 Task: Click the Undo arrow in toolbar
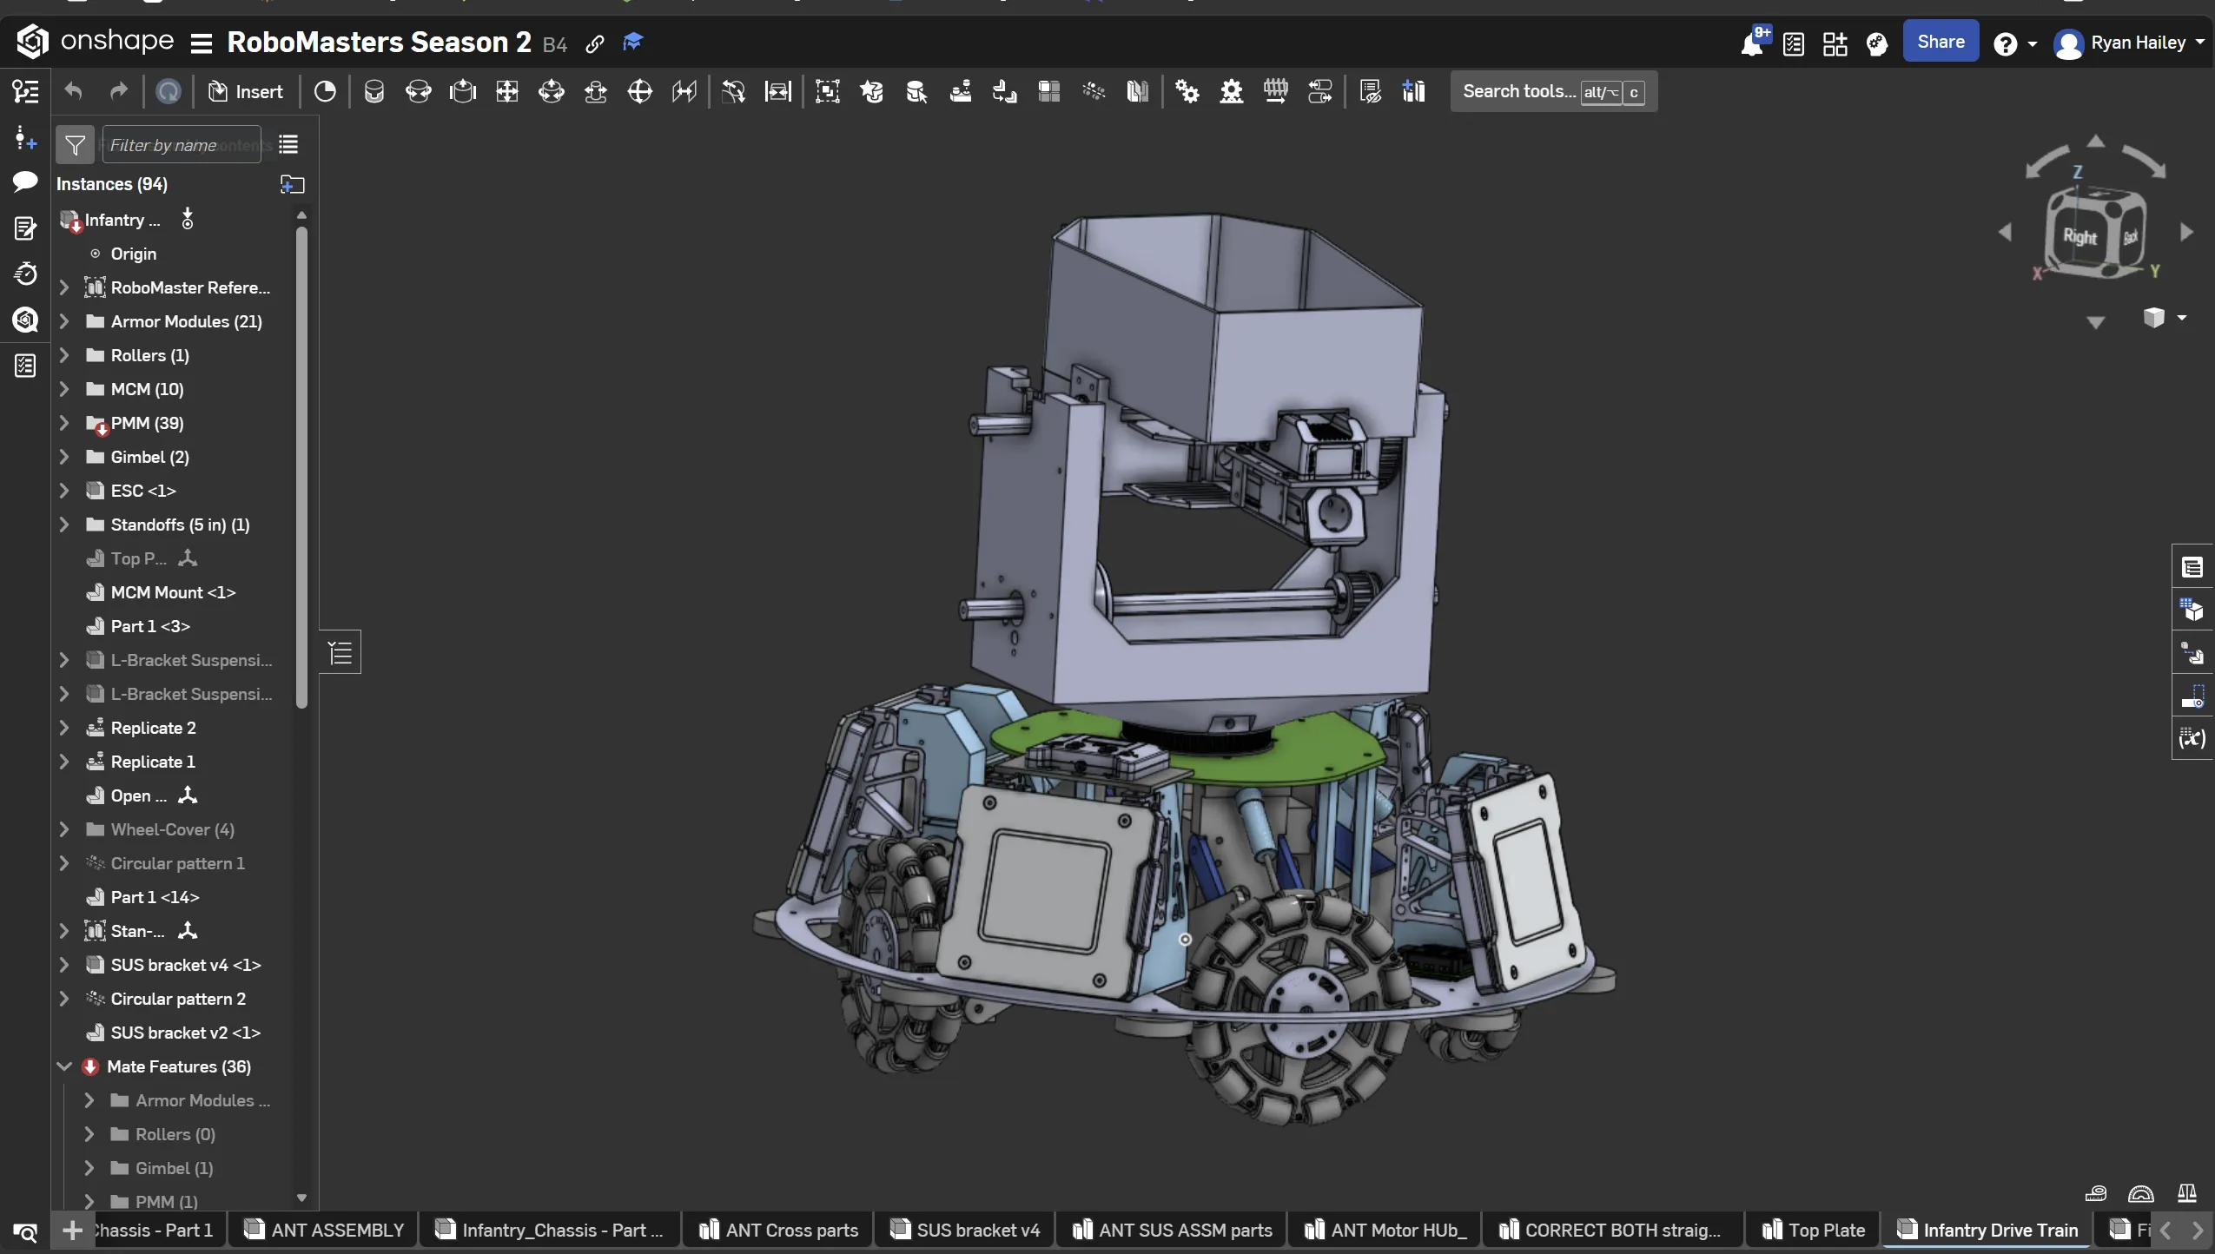pyautogui.click(x=74, y=91)
